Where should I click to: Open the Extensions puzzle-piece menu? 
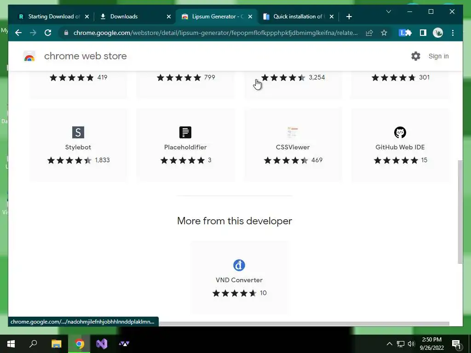pos(408,33)
